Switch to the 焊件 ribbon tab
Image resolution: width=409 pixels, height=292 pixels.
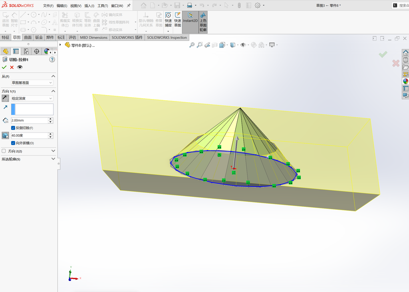[x=50, y=37]
